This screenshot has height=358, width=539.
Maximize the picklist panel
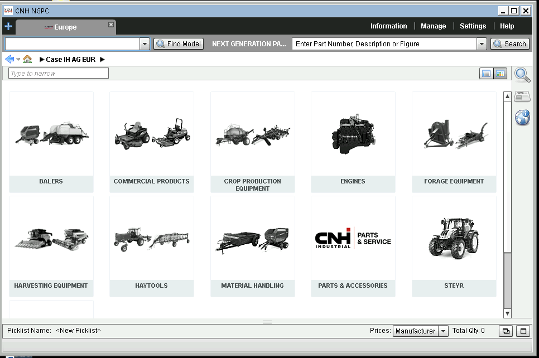pos(523,331)
